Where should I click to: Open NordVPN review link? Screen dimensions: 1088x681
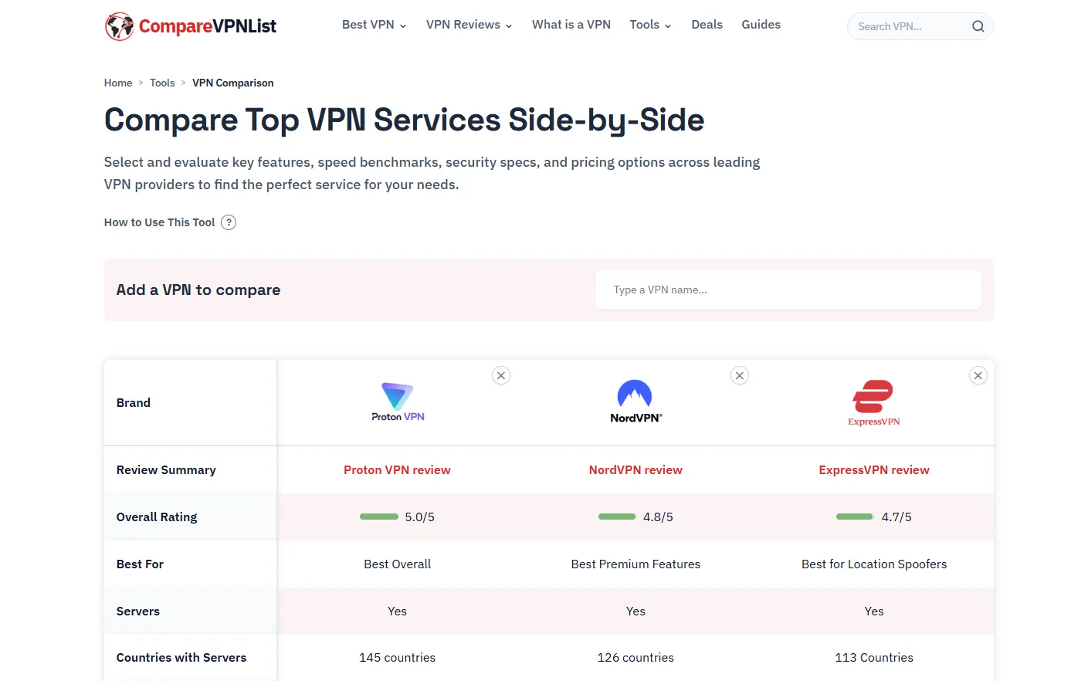point(636,469)
